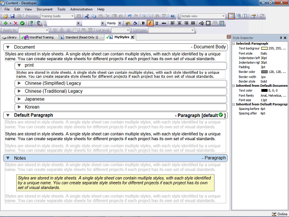Open the add style arrow dropdown
Screen dimensions: 289x217
(x=10, y=23)
